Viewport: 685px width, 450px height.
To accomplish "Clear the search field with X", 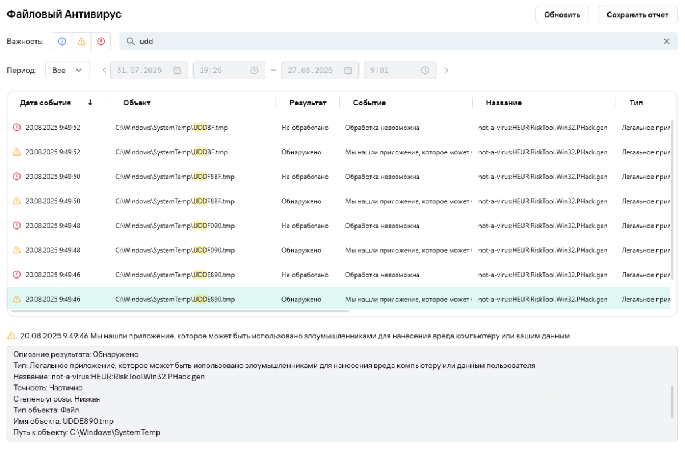I will point(666,42).
